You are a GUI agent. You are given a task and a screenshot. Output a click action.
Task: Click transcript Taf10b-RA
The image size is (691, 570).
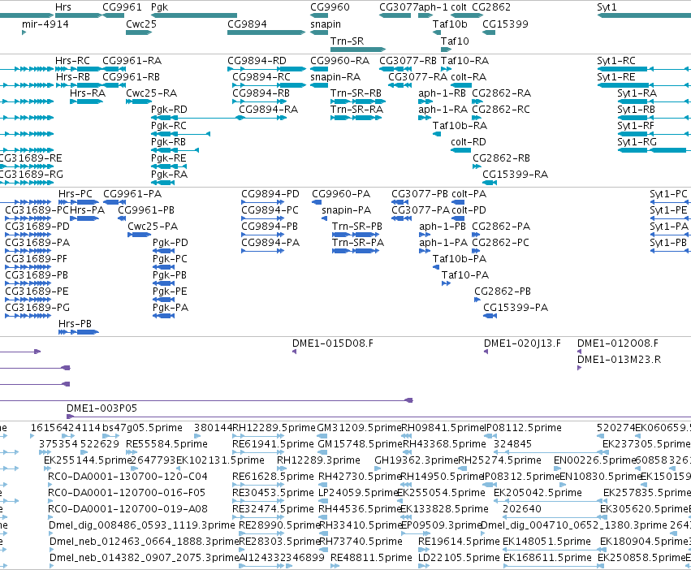click(460, 126)
